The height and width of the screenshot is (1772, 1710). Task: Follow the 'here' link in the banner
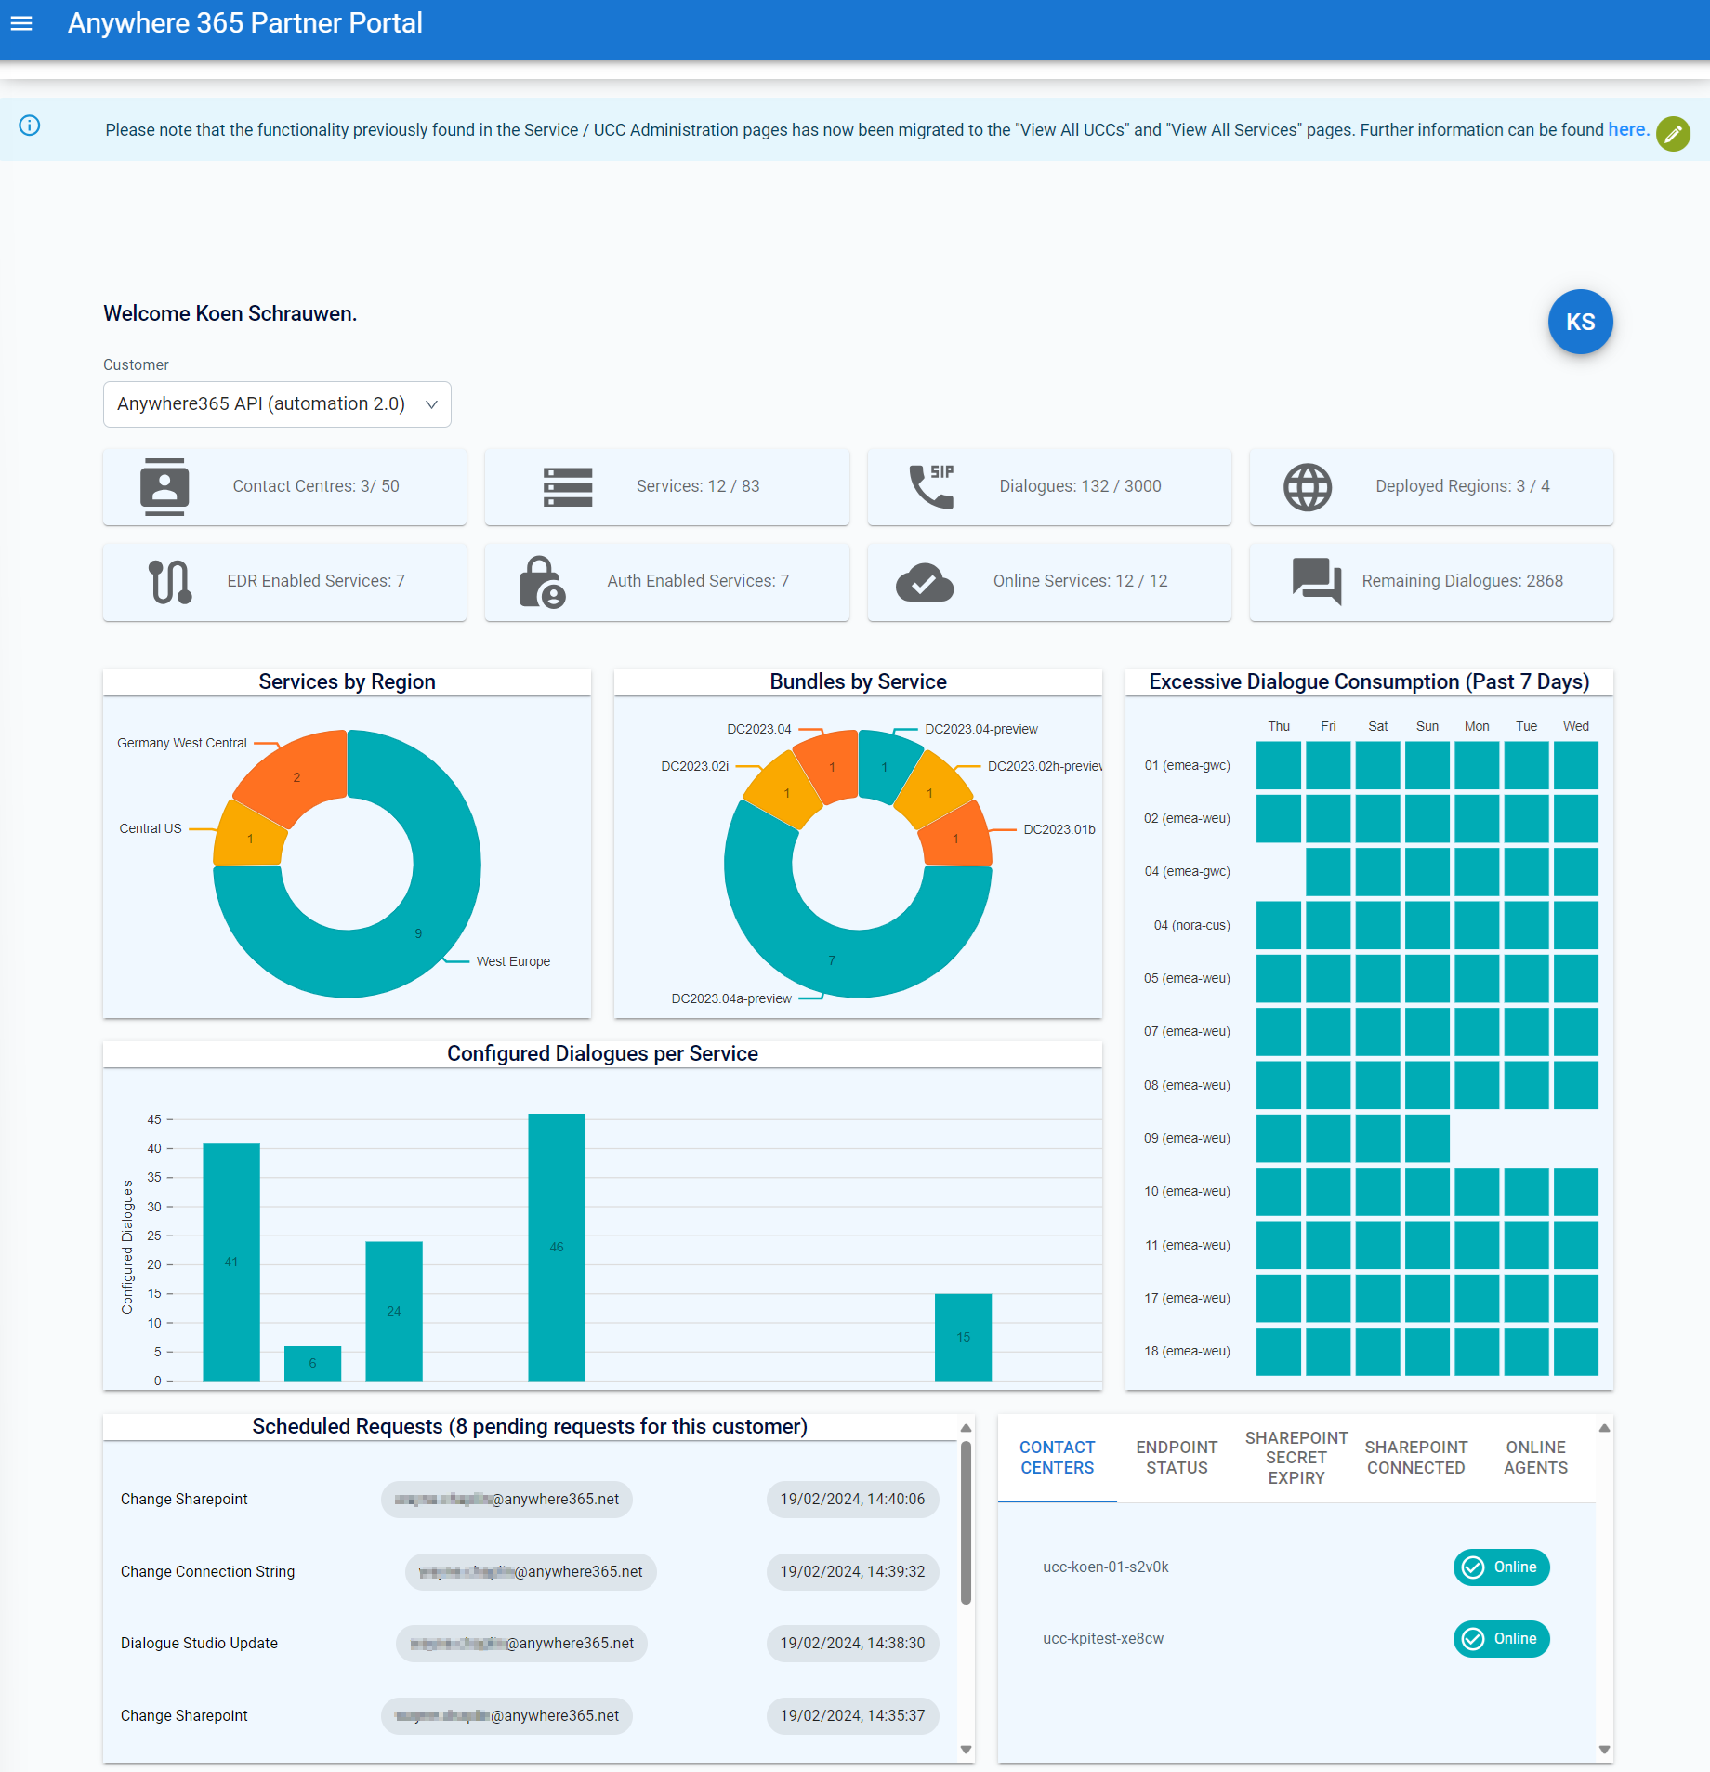[x=1628, y=130]
